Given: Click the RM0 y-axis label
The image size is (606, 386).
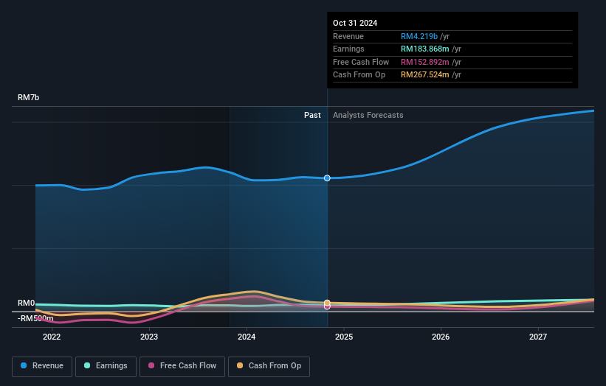Looking at the screenshot, I should [x=27, y=303].
